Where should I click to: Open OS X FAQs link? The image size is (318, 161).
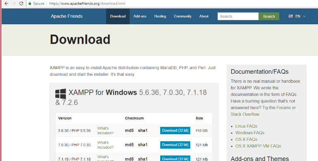tap(246, 139)
